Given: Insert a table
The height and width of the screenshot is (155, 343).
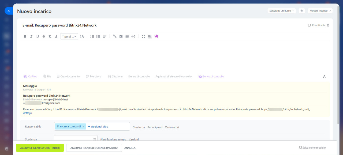Looking at the screenshot, I should coord(127,36).
